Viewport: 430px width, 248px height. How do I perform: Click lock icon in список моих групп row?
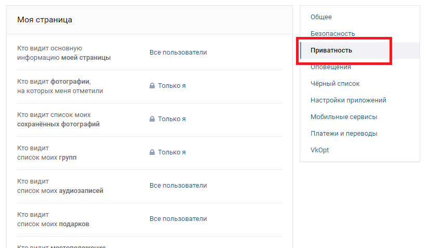152,152
